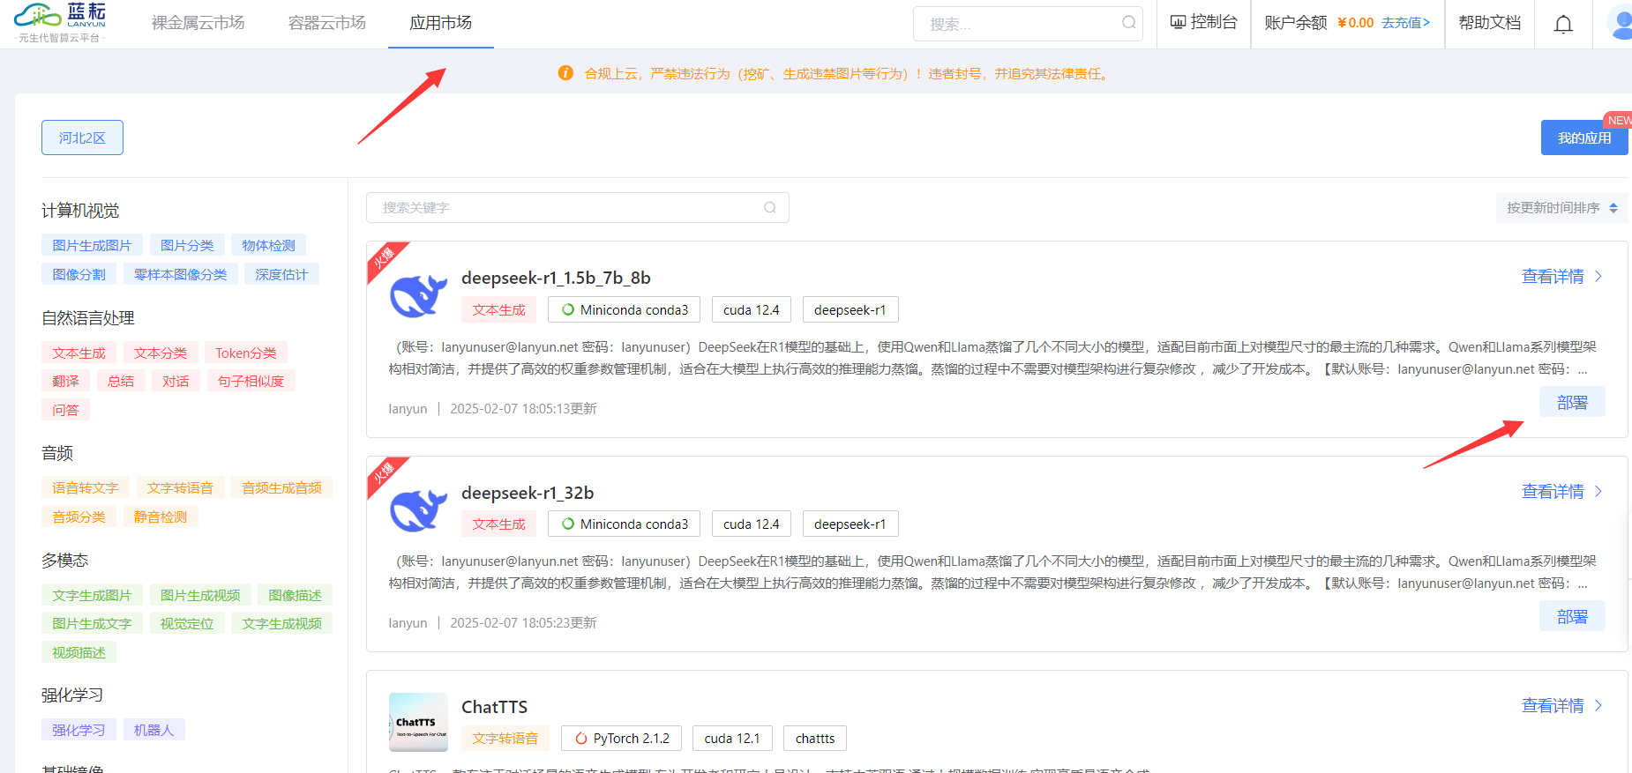The width and height of the screenshot is (1632, 773).
Task: Filter by 文字生成图片 tag
Action: click(92, 596)
